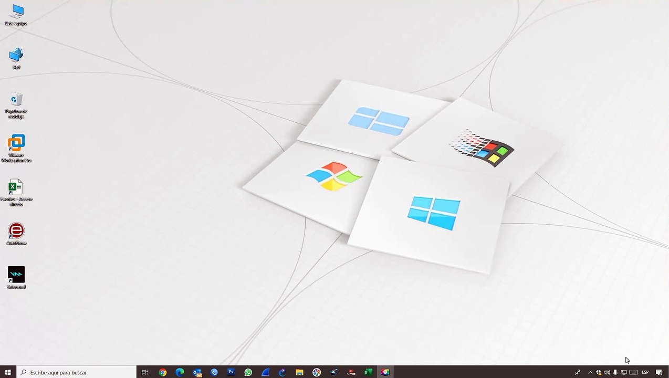This screenshot has height=378, width=669.
Task: Open the Este equipo desktop icon
Action: click(x=16, y=15)
